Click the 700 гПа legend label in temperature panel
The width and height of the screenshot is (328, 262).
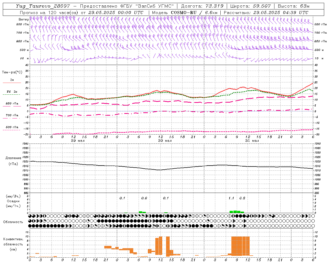coord(12,115)
